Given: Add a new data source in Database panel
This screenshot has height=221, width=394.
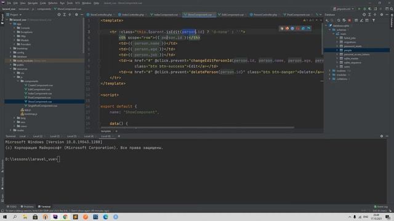Looking at the screenshot, I should click(327, 20).
